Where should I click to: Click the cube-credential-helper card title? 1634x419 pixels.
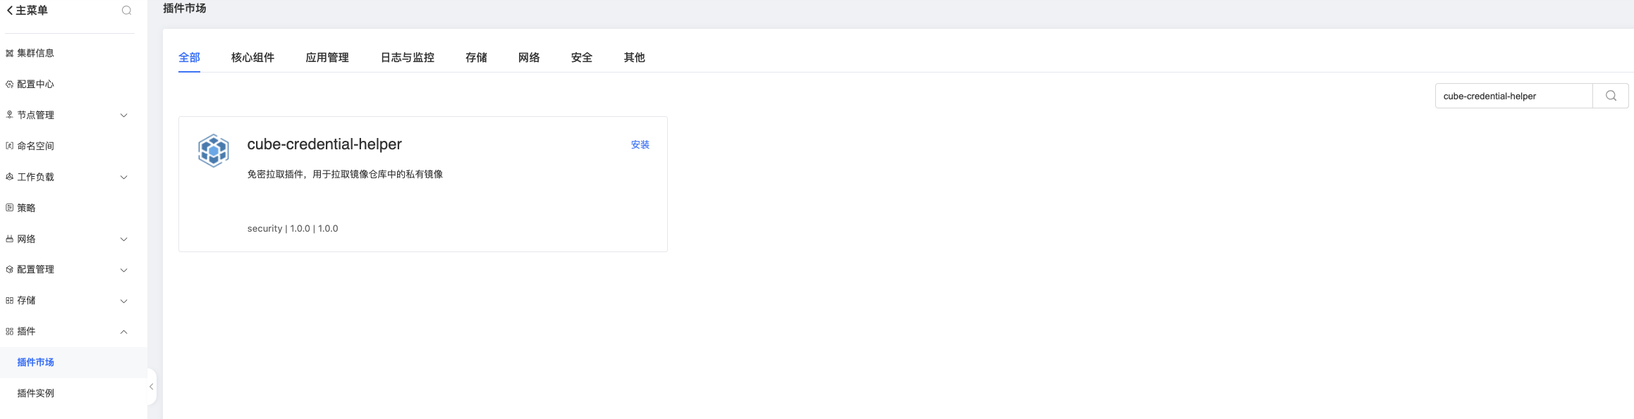point(324,144)
